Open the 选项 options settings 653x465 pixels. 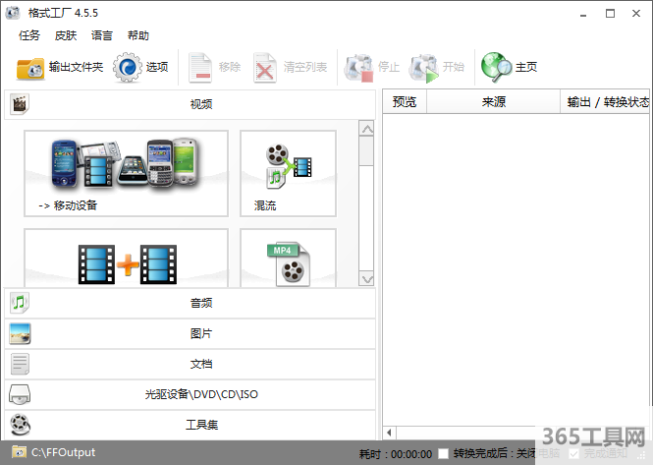[x=141, y=67]
